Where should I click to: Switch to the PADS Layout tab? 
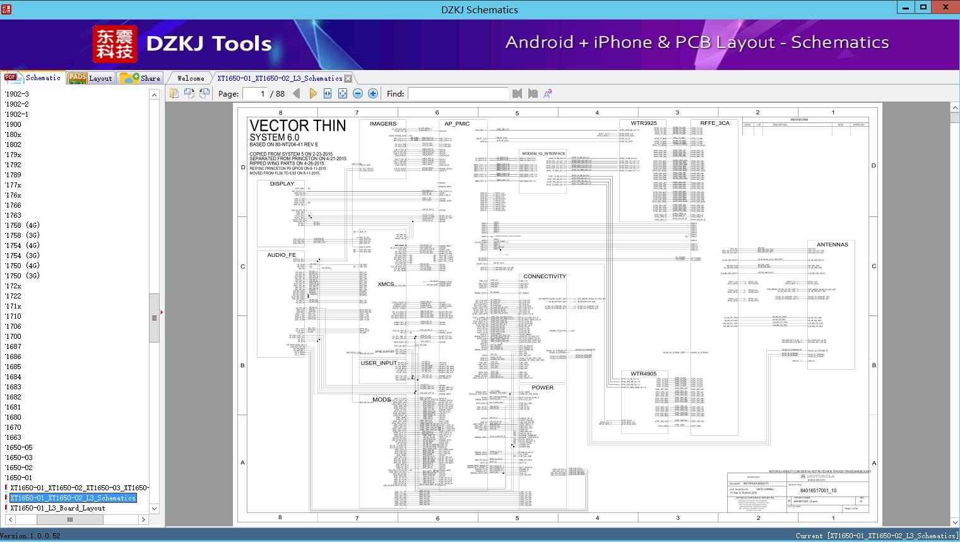[x=90, y=78]
